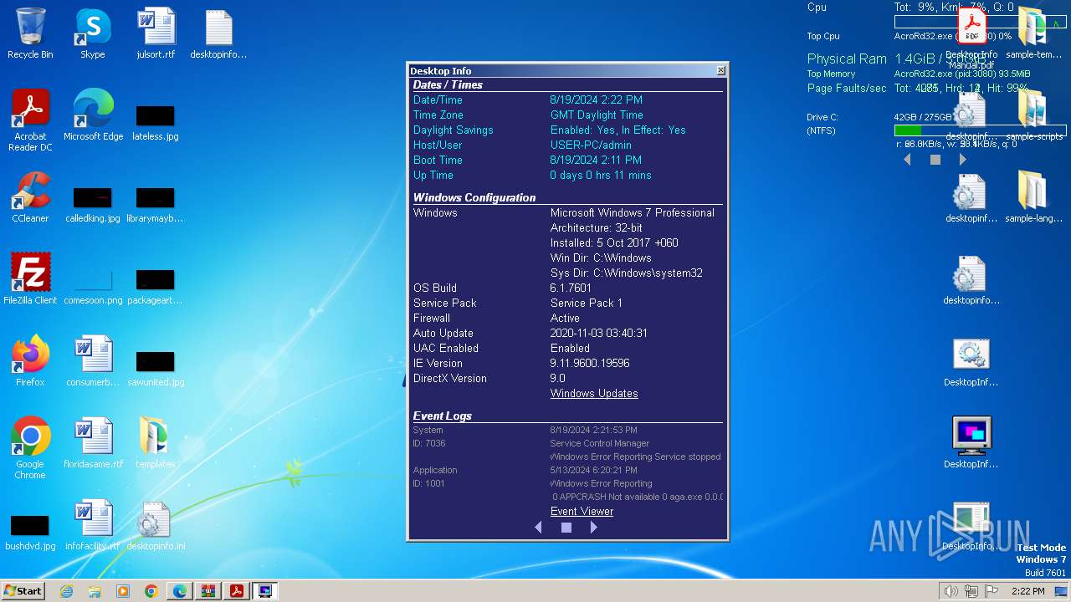Select the lateless.jpg file
Screen dimensions: 1071x602
(156, 121)
